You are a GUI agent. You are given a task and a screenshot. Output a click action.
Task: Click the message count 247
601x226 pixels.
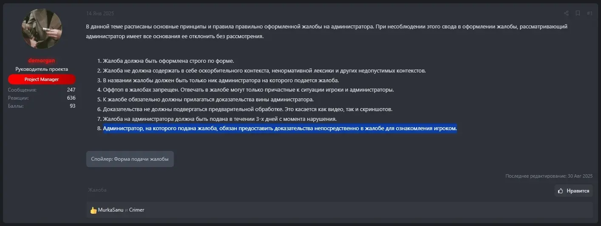point(71,90)
